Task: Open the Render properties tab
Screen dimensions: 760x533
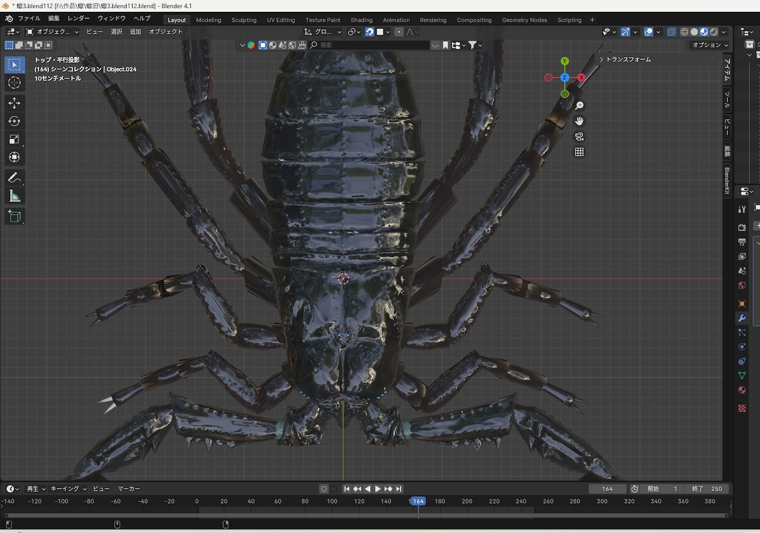Action: (x=742, y=227)
